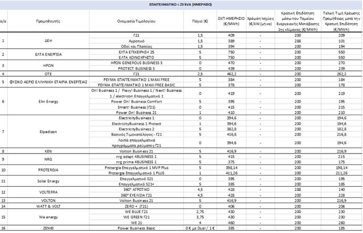Select the Elpedison supplier cell

pos(48,131)
